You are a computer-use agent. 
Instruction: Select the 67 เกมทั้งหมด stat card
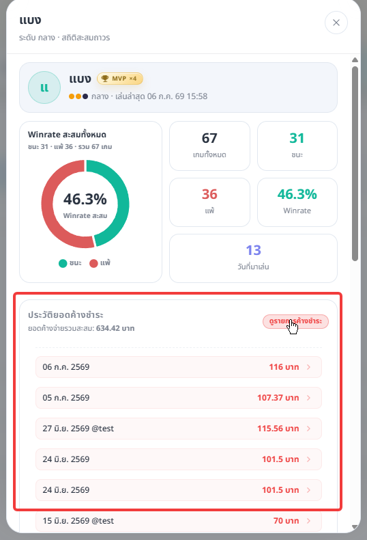click(x=209, y=146)
